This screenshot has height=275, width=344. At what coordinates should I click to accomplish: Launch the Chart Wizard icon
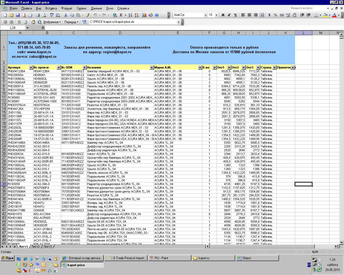(144, 15)
